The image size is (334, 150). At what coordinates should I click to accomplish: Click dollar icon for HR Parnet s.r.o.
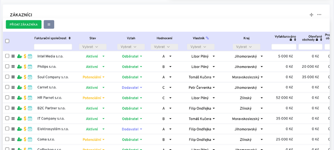click(x=25, y=98)
